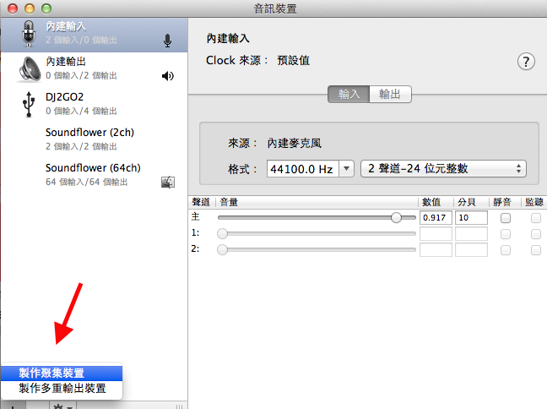Click the 音量 column header
Viewport: 547px width, 409px height.
point(317,202)
